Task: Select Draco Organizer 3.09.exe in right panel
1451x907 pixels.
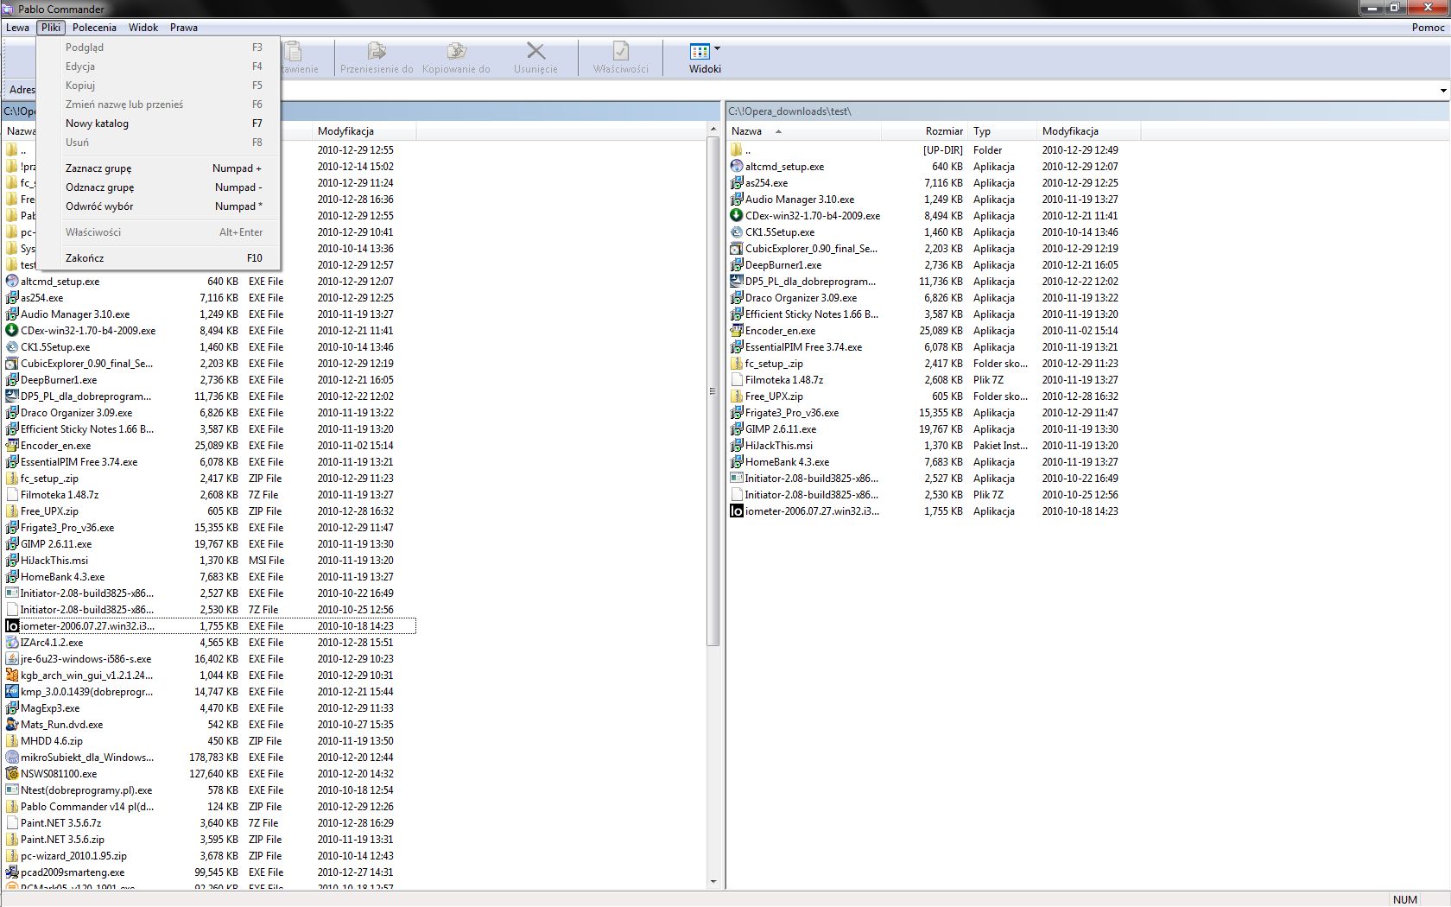Action: (802, 298)
